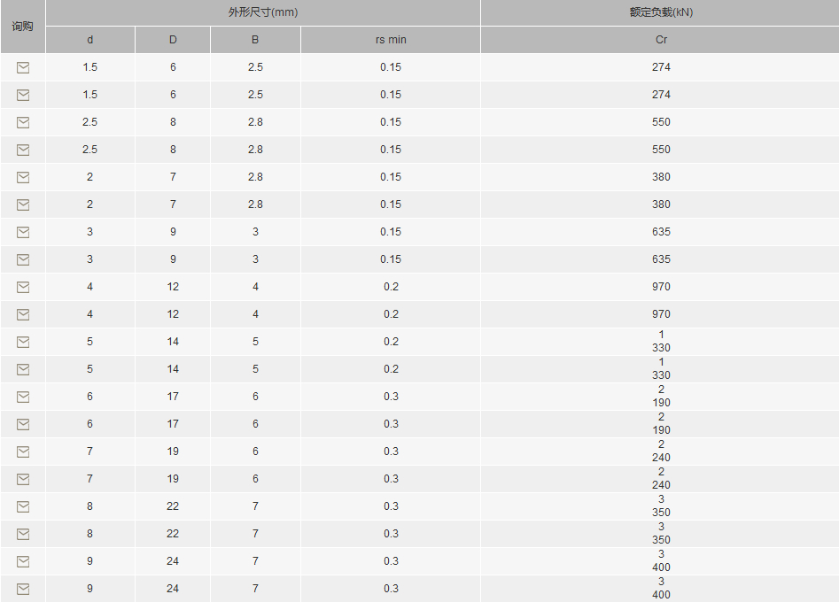Click the mail icon in the second 7 × 19 row

pyautogui.click(x=23, y=480)
